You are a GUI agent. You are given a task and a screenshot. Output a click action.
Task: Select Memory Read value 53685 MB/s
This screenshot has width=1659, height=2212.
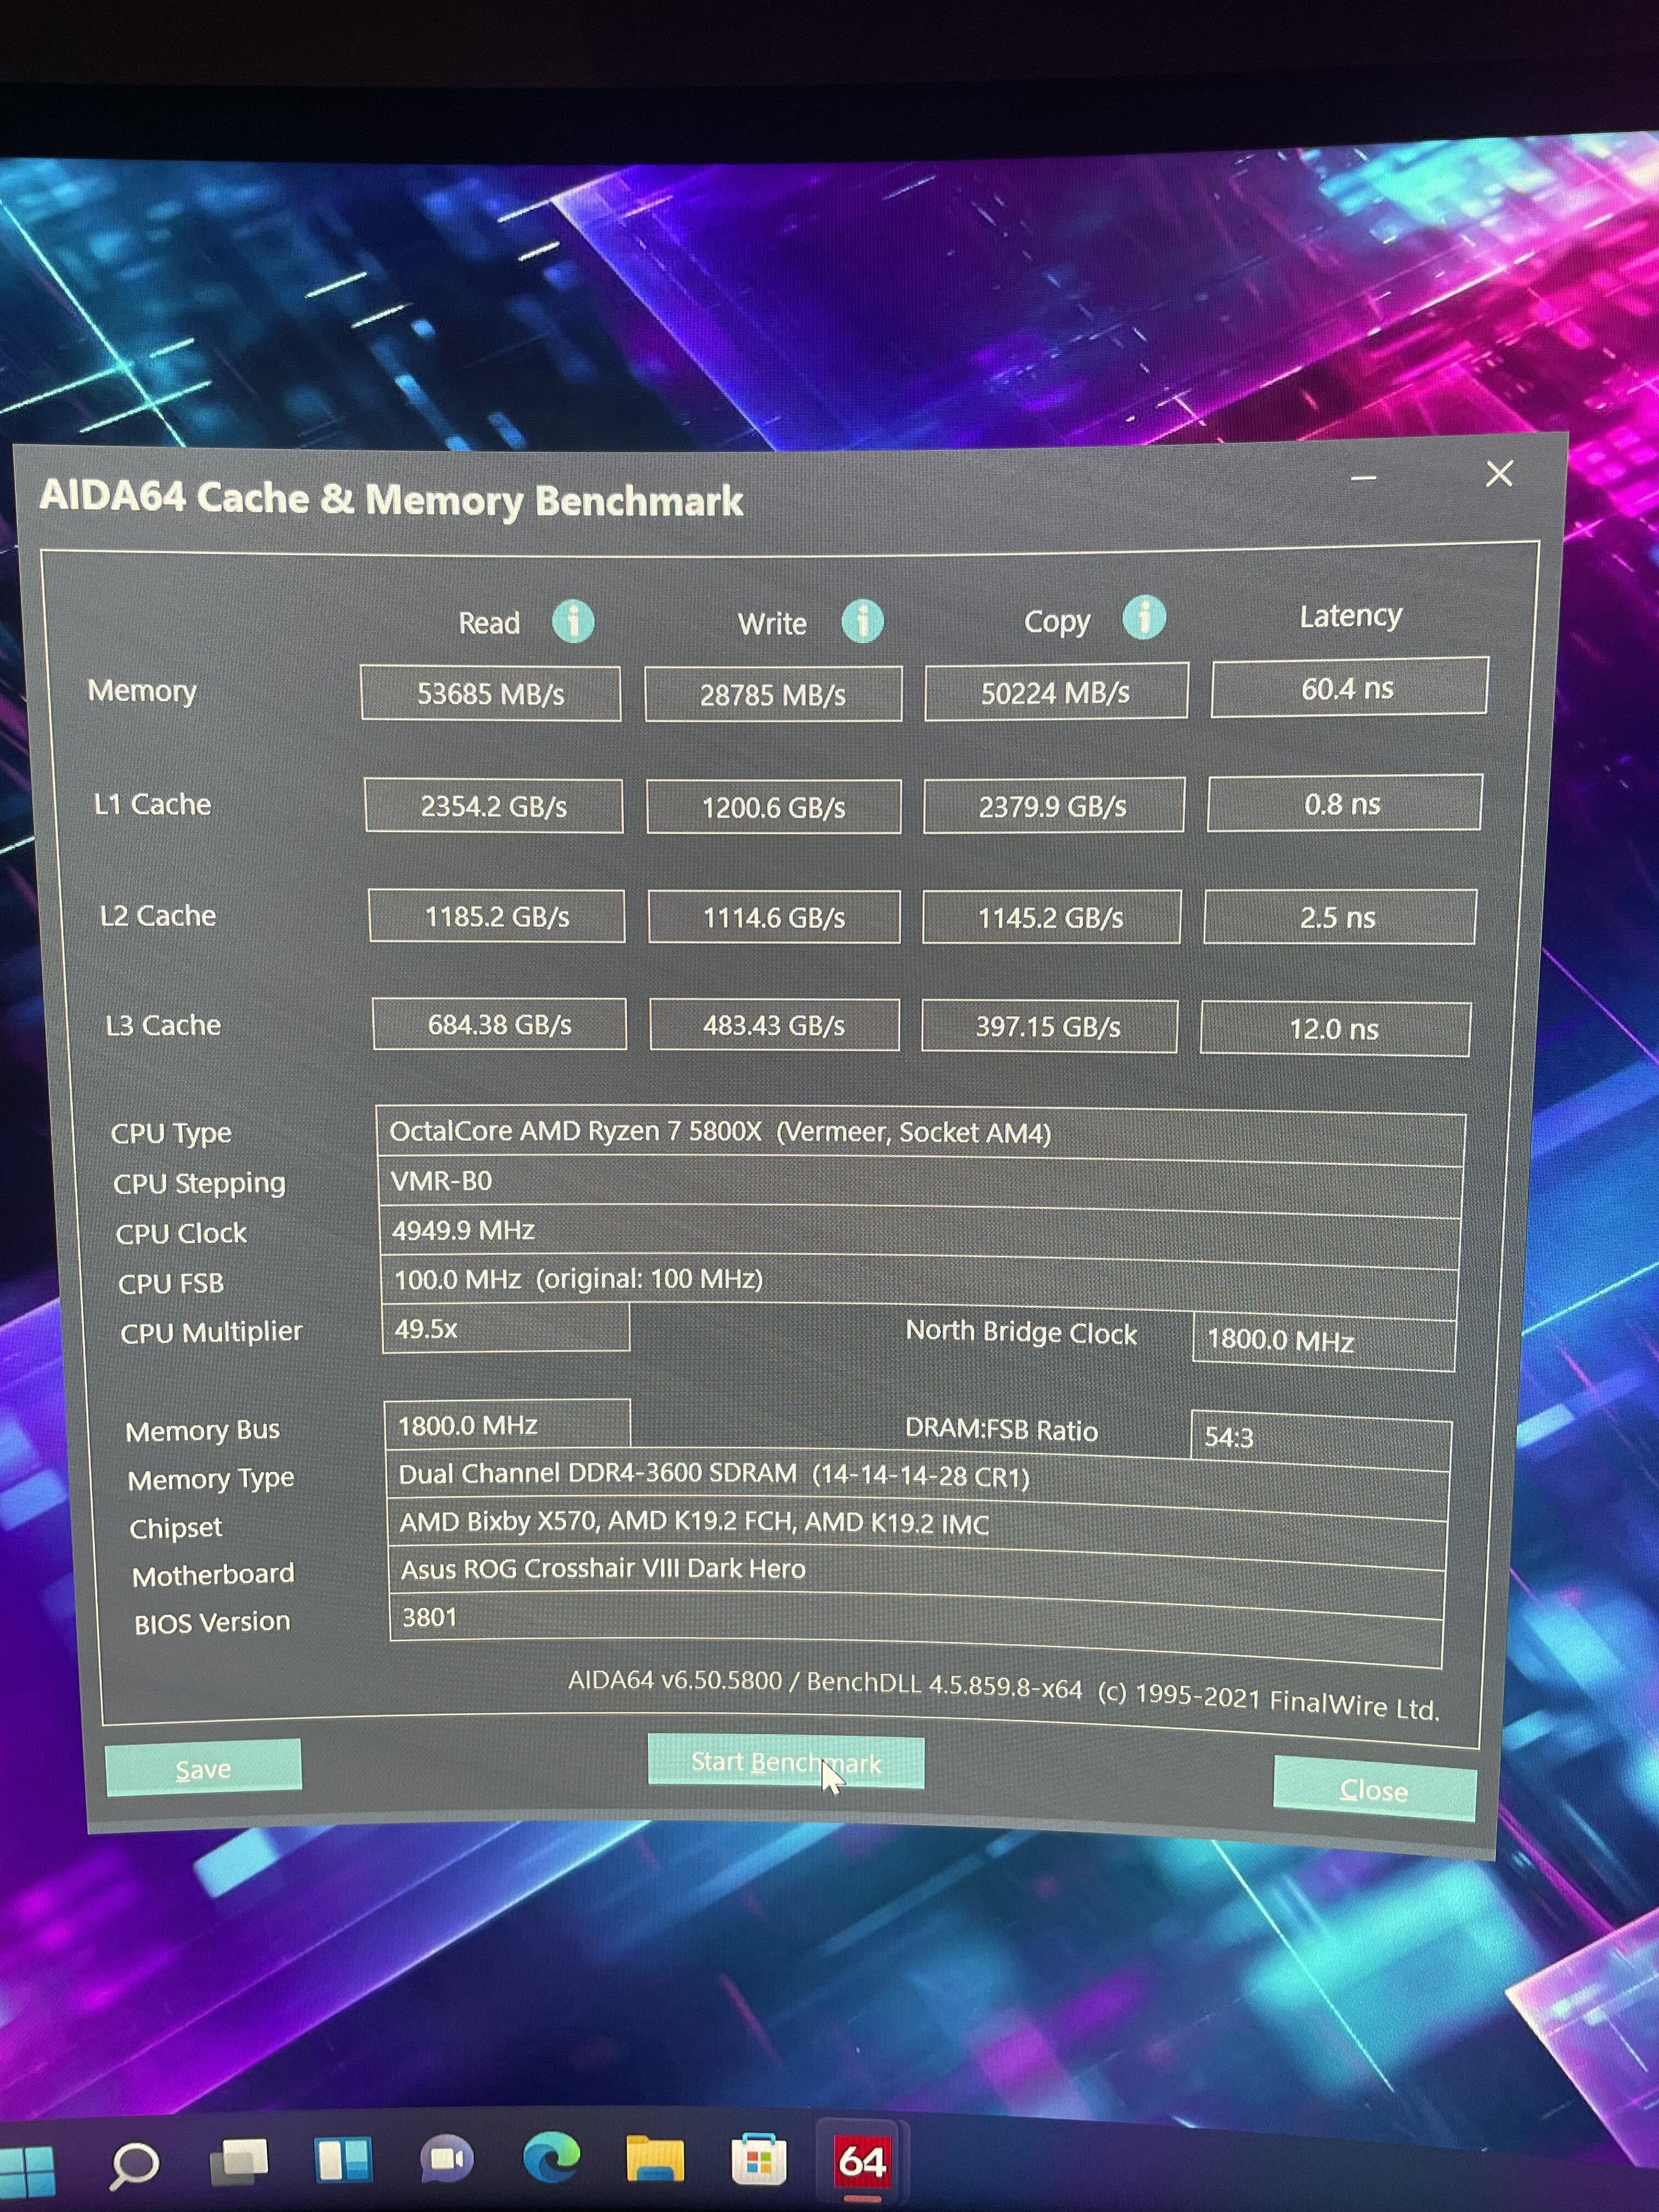(490, 694)
